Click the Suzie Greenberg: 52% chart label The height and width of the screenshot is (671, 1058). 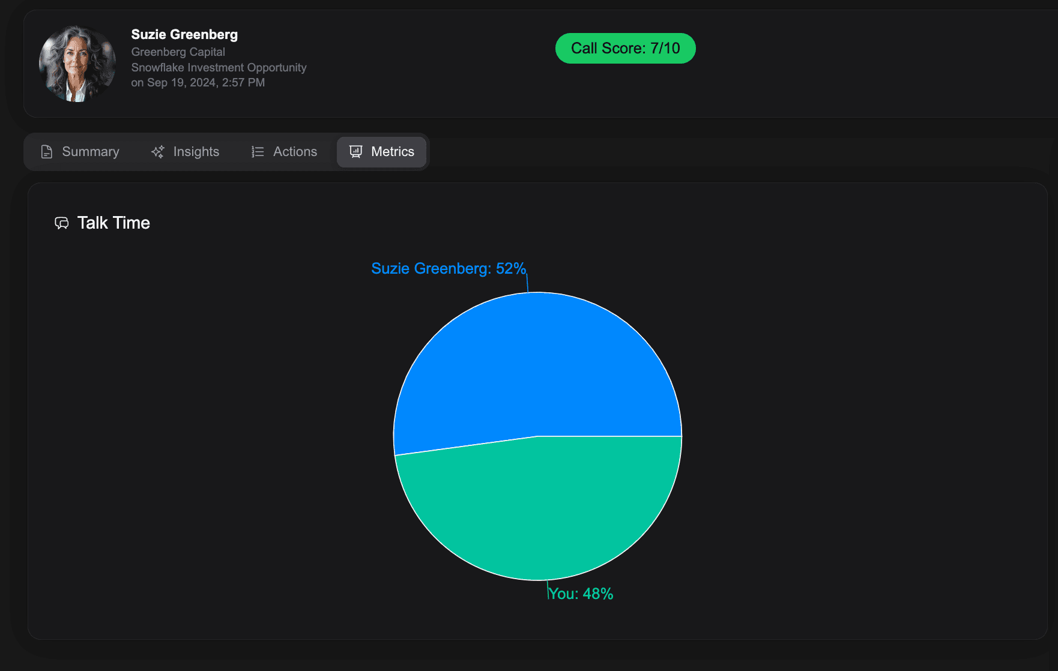click(447, 268)
